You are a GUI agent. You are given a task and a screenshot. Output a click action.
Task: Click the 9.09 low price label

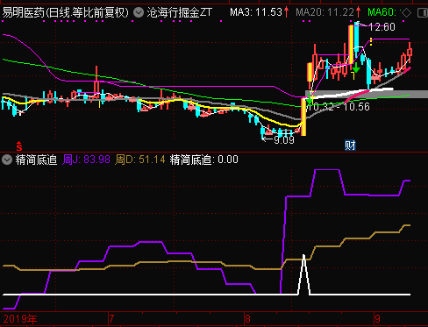tap(284, 140)
